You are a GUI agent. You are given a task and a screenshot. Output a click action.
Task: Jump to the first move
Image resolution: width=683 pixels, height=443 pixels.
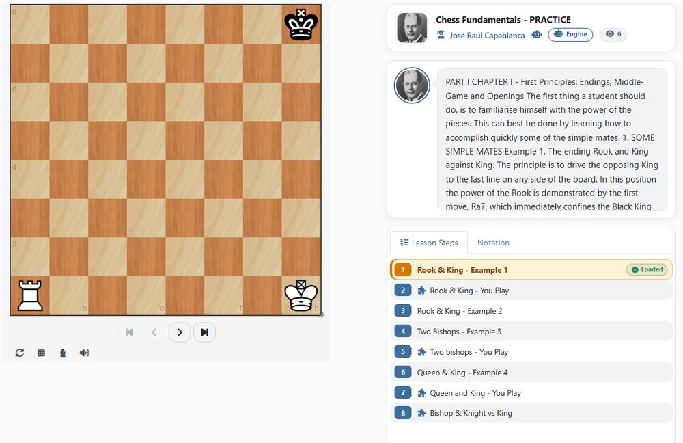[129, 332]
